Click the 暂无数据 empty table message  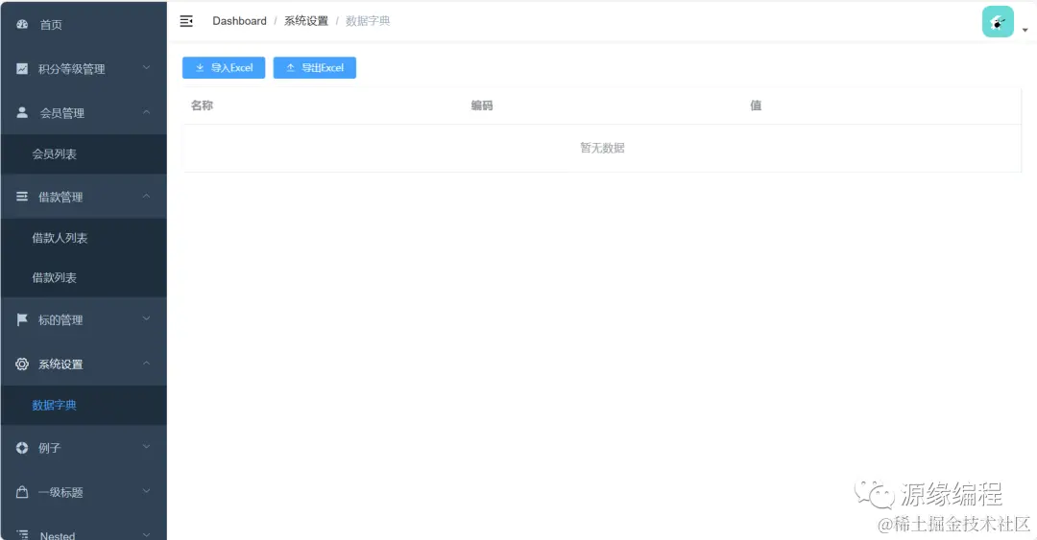(x=602, y=148)
